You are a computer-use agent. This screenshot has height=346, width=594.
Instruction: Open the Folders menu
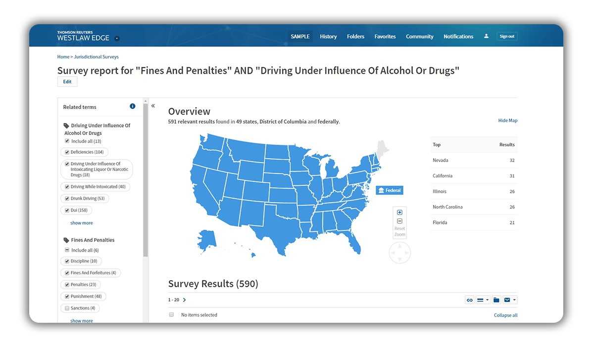(x=355, y=37)
